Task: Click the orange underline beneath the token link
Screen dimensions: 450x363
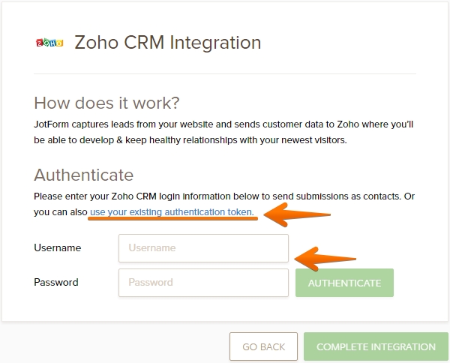Action: click(x=172, y=220)
